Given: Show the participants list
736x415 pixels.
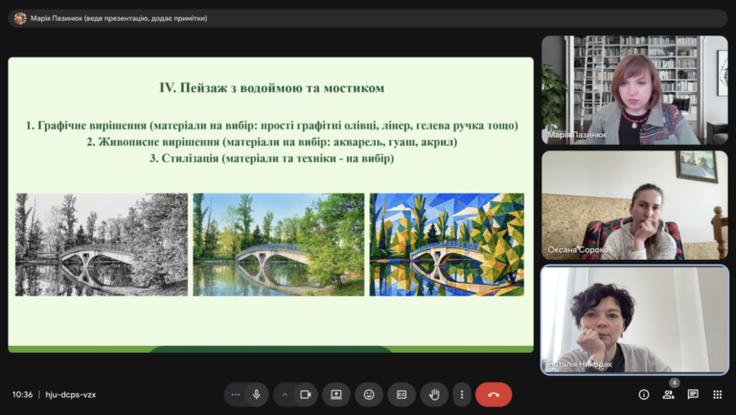Looking at the screenshot, I should [668, 394].
